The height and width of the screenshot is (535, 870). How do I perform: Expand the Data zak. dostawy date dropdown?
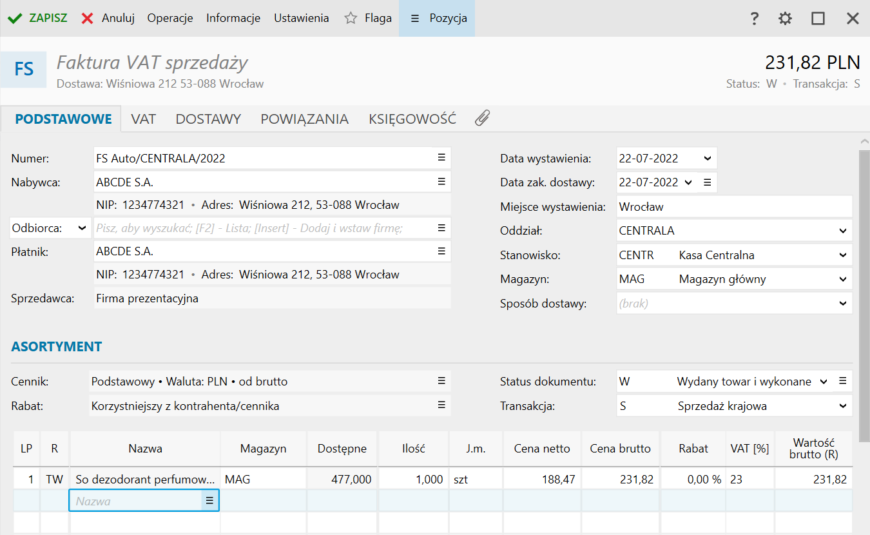(x=688, y=182)
